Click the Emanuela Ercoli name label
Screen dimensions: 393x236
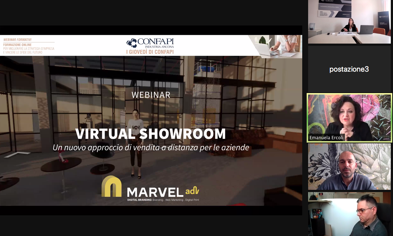coord(326,138)
